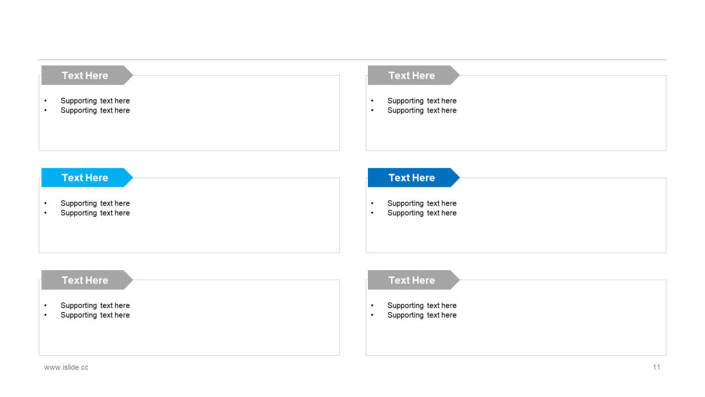This screenshot has height=397, width=705.
Task: Click second supporting text line in bottom-right box
Action: click(422, 315)
